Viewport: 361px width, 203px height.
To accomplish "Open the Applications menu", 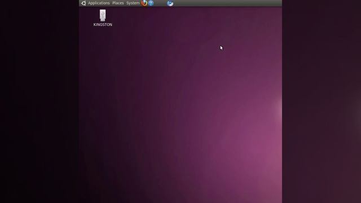I will click(99, 3).
